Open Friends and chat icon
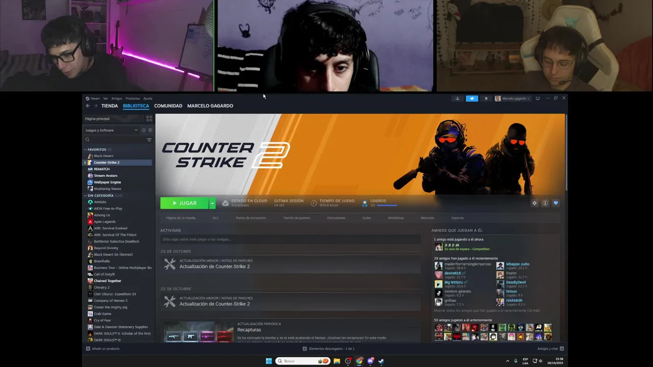The width and height of the screenshot is (653, 367). (562, 349)
